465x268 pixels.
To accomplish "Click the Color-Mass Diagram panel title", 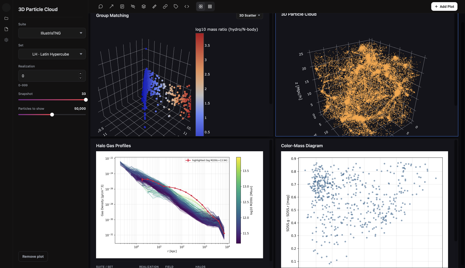I will coord(302,146).
